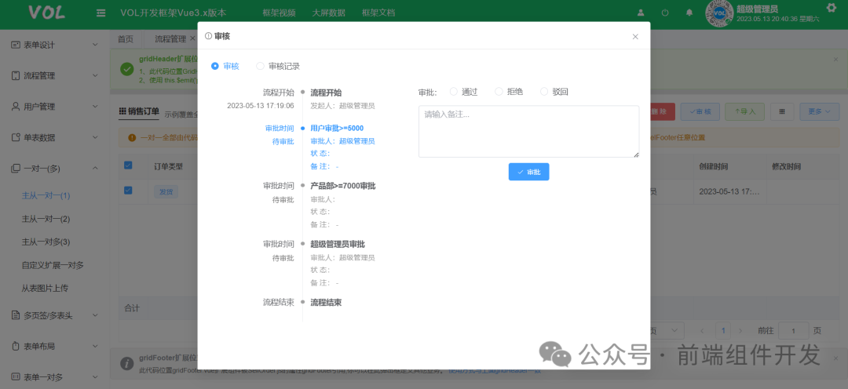Open settings gear icon at top right
The height and width of the screenshot is (389, 848).
pos(832,8)
